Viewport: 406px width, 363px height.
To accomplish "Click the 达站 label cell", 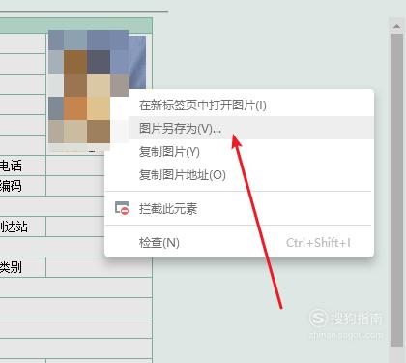I will pyautogui.click(x=22, y=227).
